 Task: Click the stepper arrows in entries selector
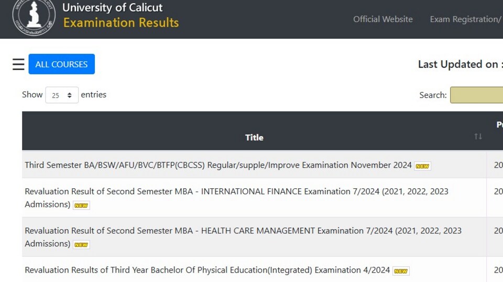pos(69,95)
